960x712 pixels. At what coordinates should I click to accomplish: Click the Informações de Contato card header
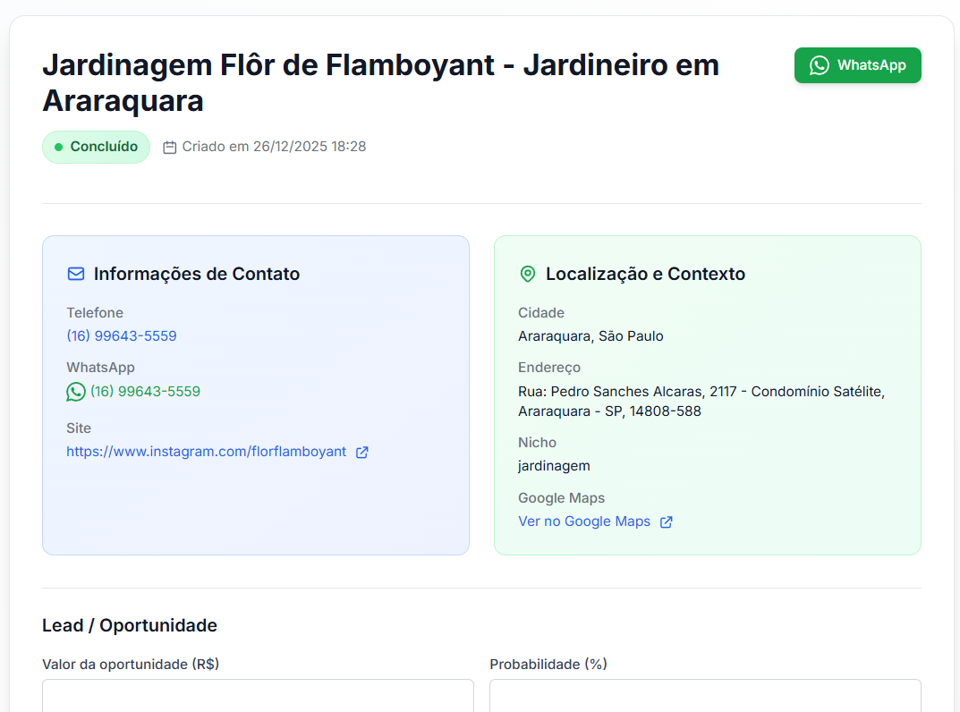click(x=197, y=274)
